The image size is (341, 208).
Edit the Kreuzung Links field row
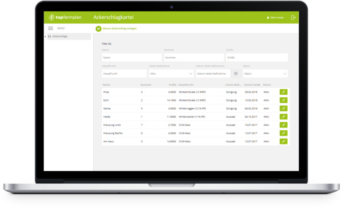(x=283, y=125)
